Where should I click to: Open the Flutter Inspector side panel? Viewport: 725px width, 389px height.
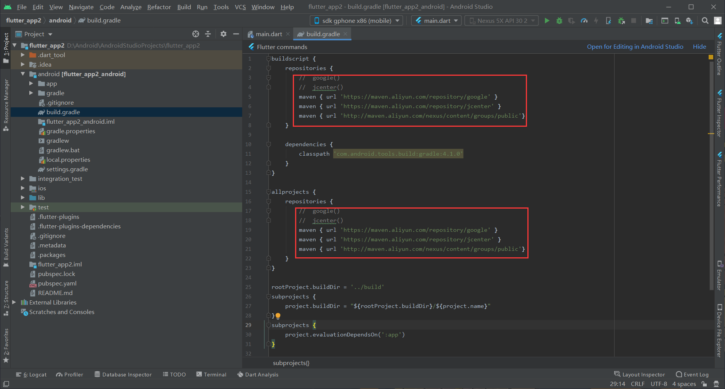[x=719, y=113]
